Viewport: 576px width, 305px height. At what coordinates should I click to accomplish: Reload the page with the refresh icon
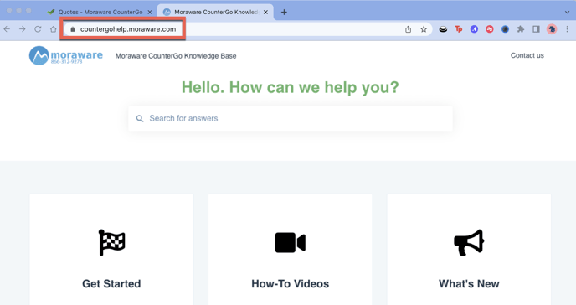(38, 29)
